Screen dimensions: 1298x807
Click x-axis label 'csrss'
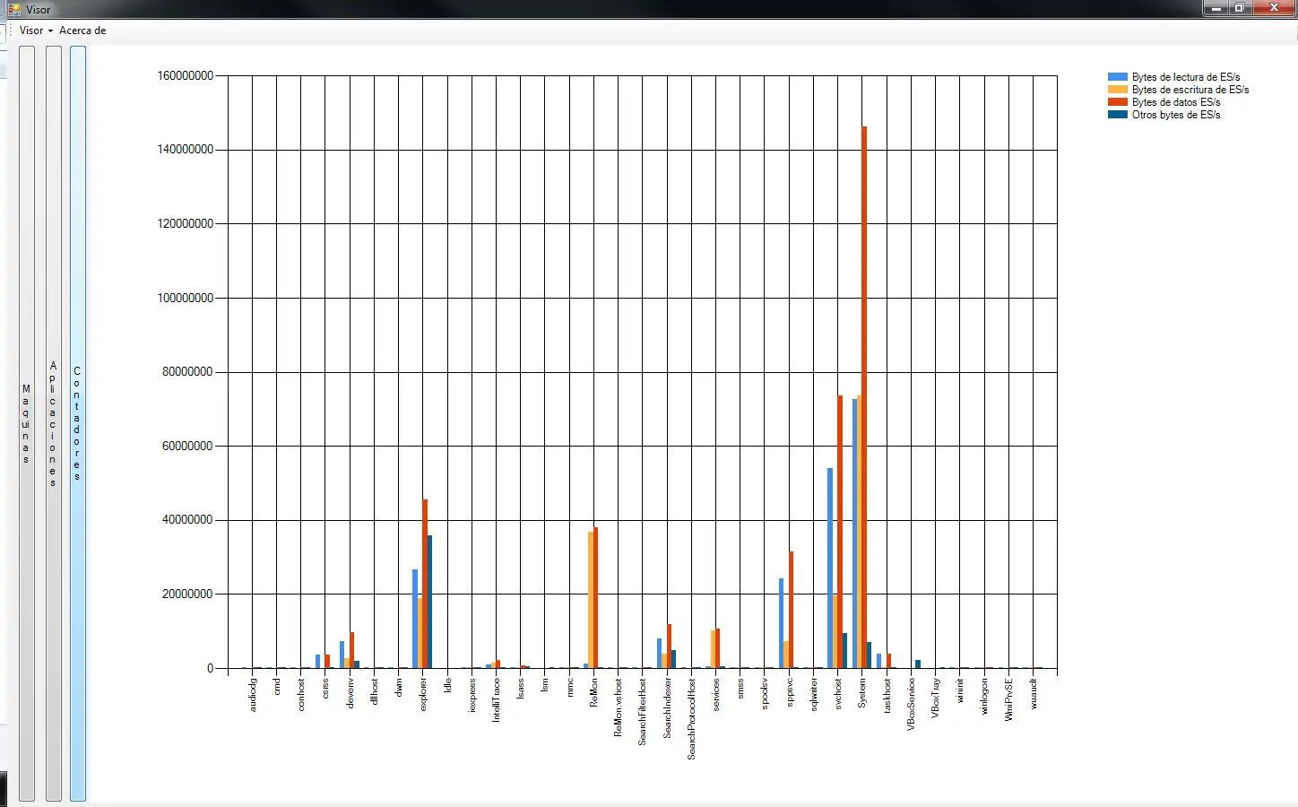tap(326, 689)
